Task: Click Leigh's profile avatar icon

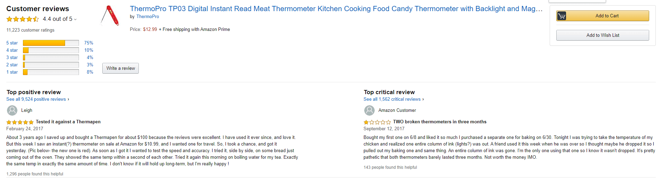Action: (12, 110)
